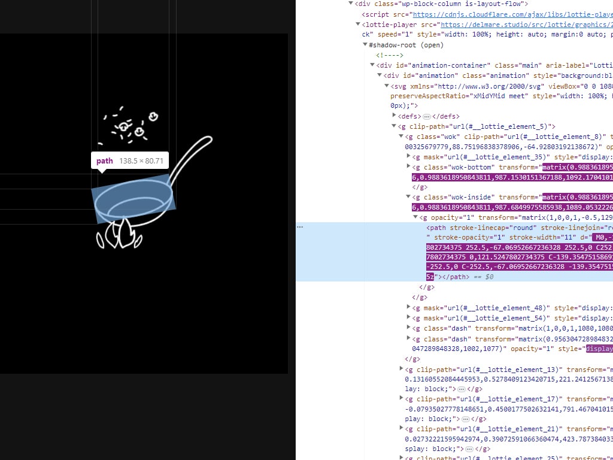
Task: Collapse the #shadow-root (open) node
Action: coord(365,45)
